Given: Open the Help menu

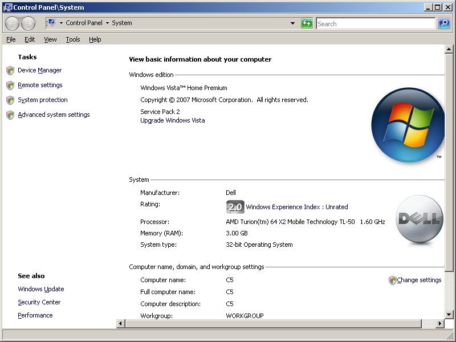Looking at the screenshot, I should pyautogui.click(x=95, y=39).
